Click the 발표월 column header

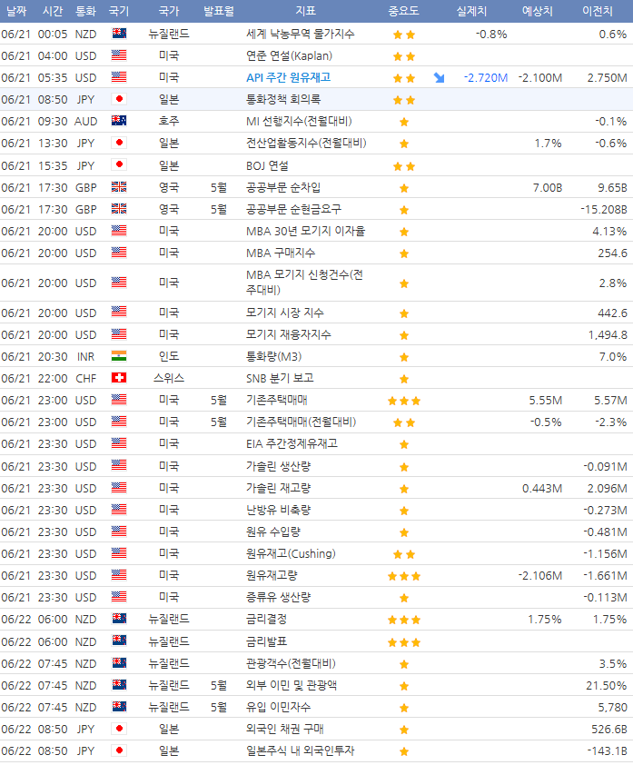pos(219,11)
